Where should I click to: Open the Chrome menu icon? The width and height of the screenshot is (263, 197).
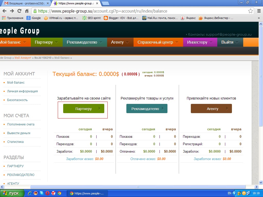pyautogui.click(x=259, y=11)
